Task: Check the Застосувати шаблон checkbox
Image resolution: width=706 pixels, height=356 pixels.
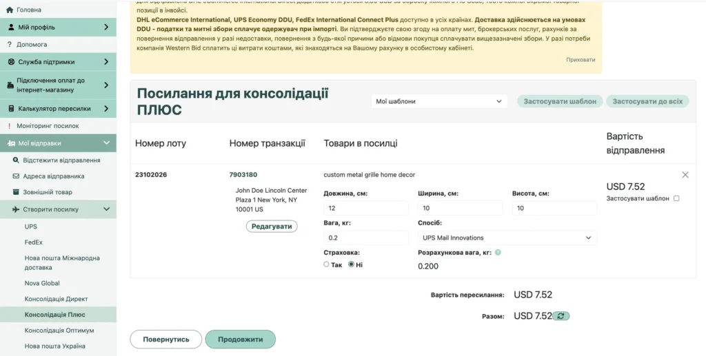Action: (676, 198)
